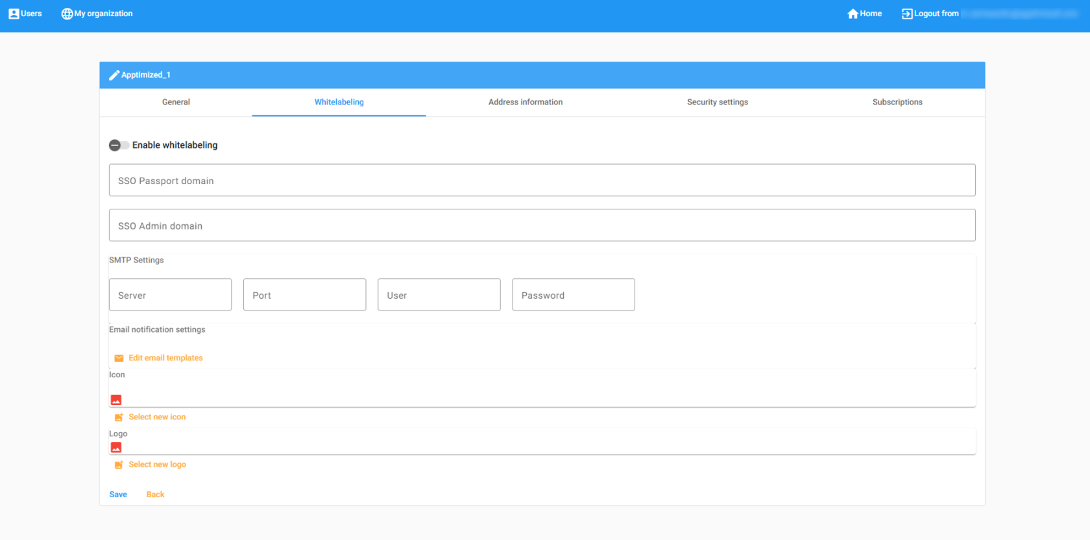This screenshot has width=1090, height=540.
Task: Click the SMTP User input field
Action: pos(439,295)
